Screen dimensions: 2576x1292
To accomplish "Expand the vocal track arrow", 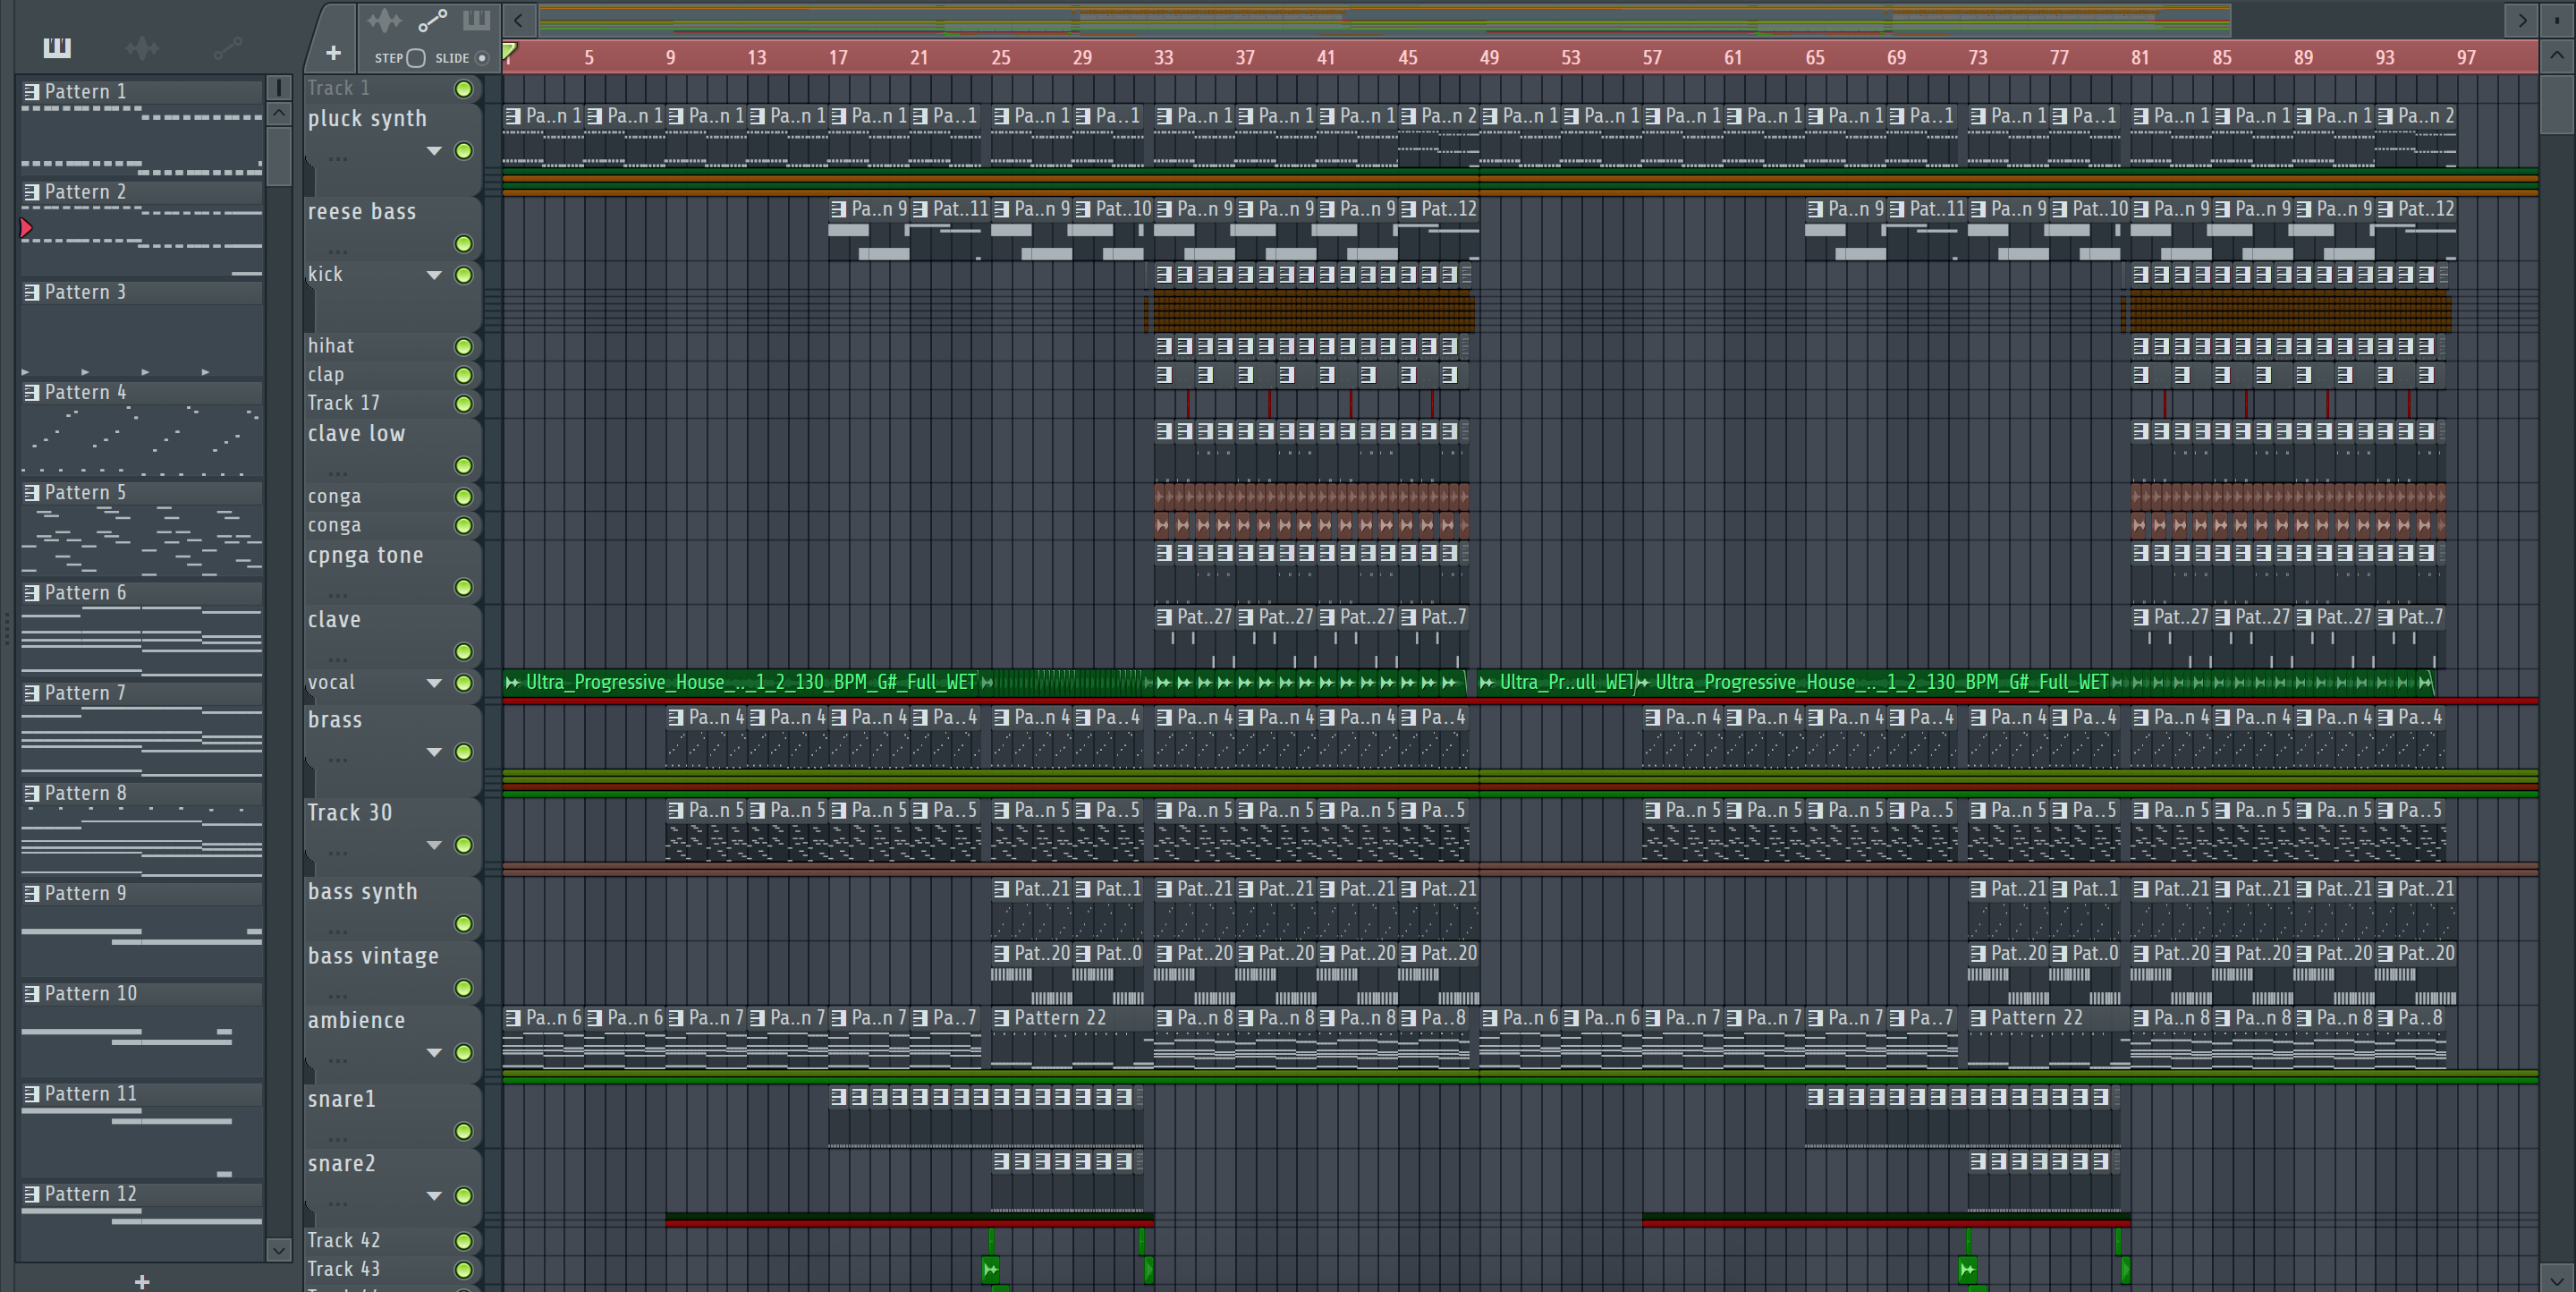I will [x=434, y=683].
